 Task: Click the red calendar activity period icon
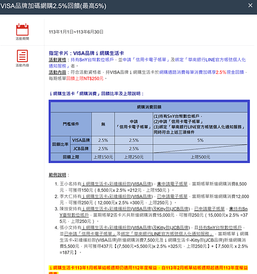tap(22, 29)
